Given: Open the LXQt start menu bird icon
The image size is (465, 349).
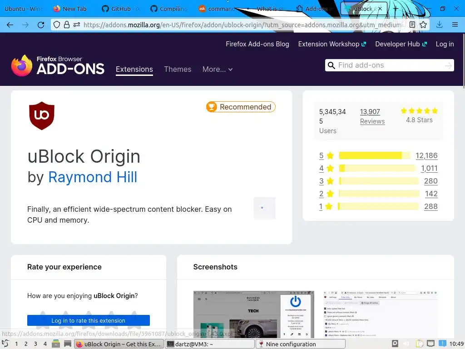Looking at the screenshot, I should (x=5, y=344).
